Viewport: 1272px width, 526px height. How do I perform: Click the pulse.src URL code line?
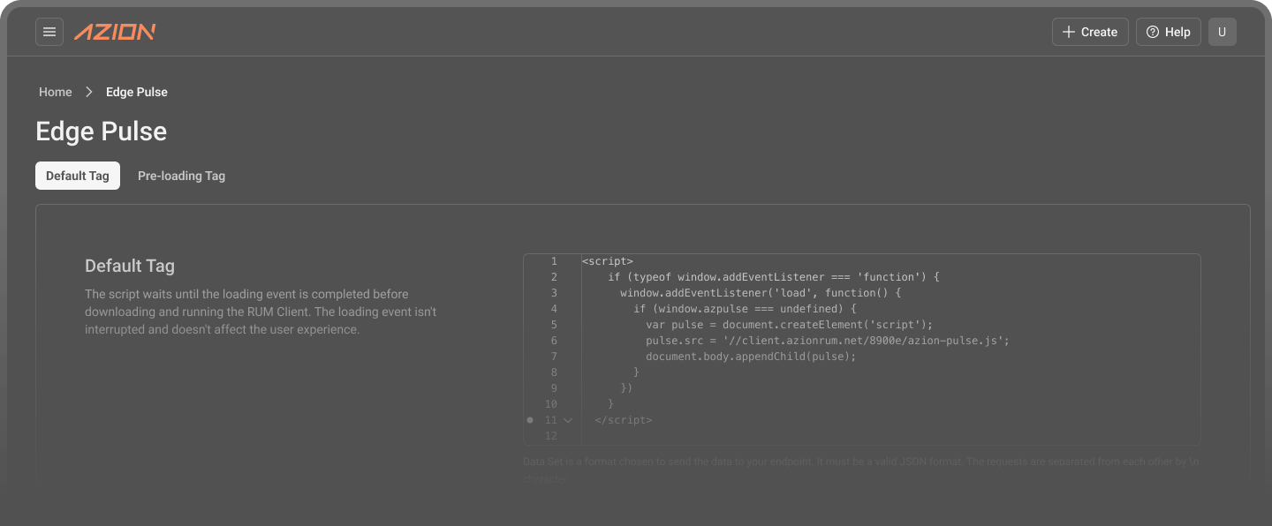(828, 341)
